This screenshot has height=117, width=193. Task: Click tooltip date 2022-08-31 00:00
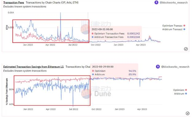[102, 29]
